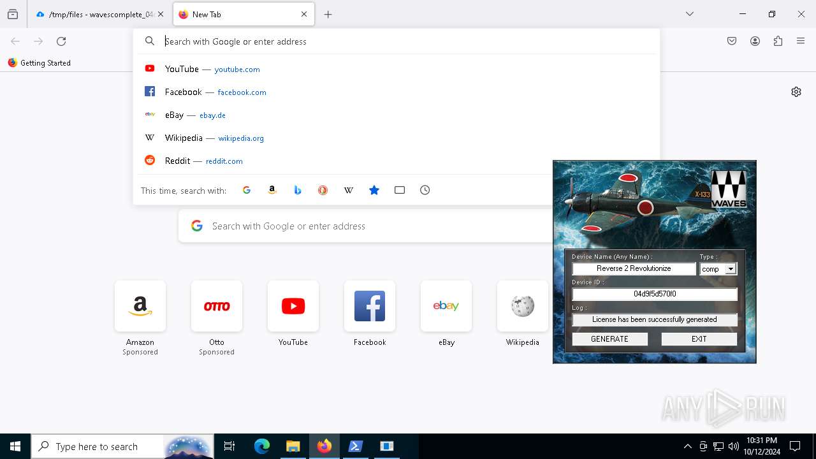This screenshot has height=459, width=816.
Task: Open the Getting Started bookmark
Action: (39, 63)
